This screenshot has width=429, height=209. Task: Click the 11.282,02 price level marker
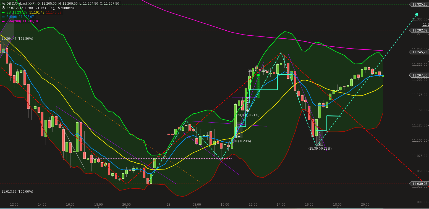coord(419,30)
